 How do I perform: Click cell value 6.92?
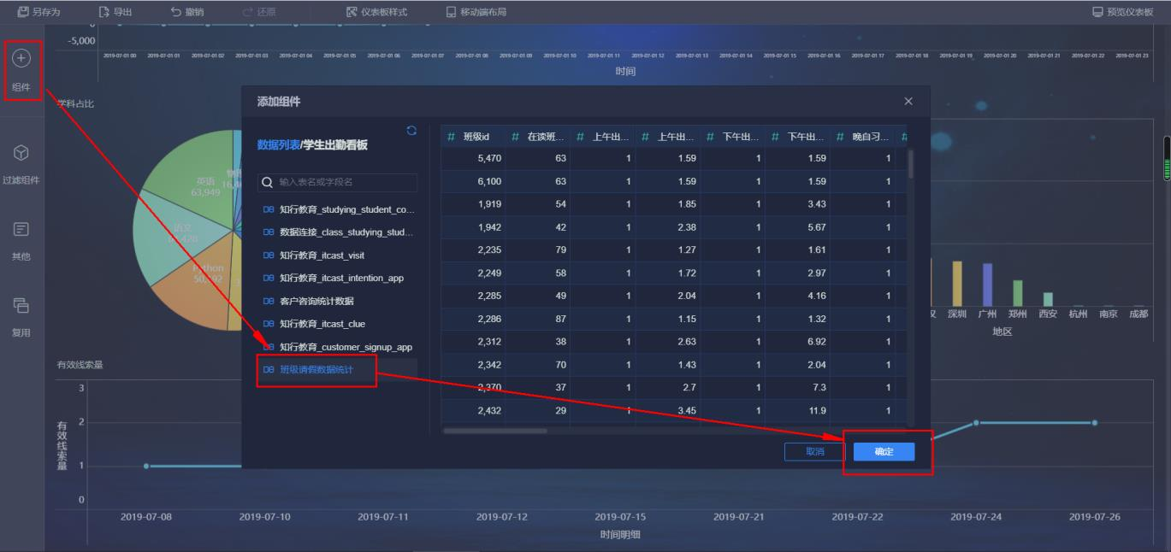pyautogui.click(x=817, y=342)
